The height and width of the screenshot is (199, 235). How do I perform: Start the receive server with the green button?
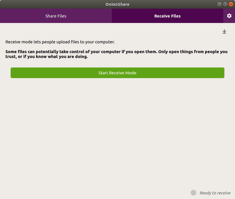(x=117, y=73)
